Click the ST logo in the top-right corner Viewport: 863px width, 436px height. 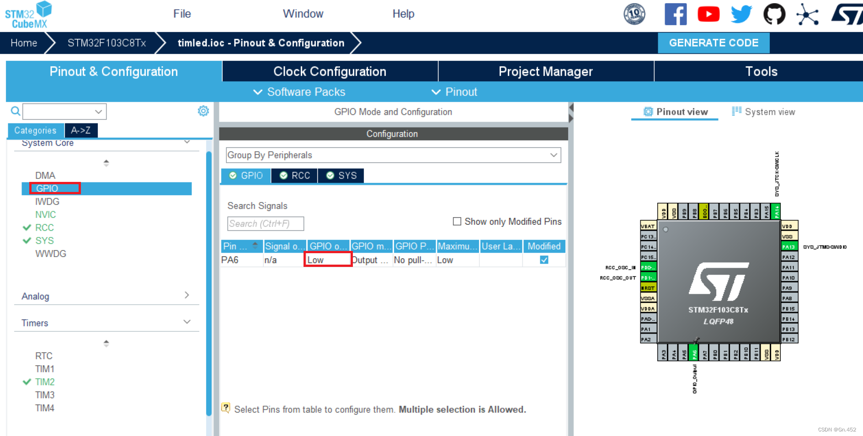pos(847,15)
